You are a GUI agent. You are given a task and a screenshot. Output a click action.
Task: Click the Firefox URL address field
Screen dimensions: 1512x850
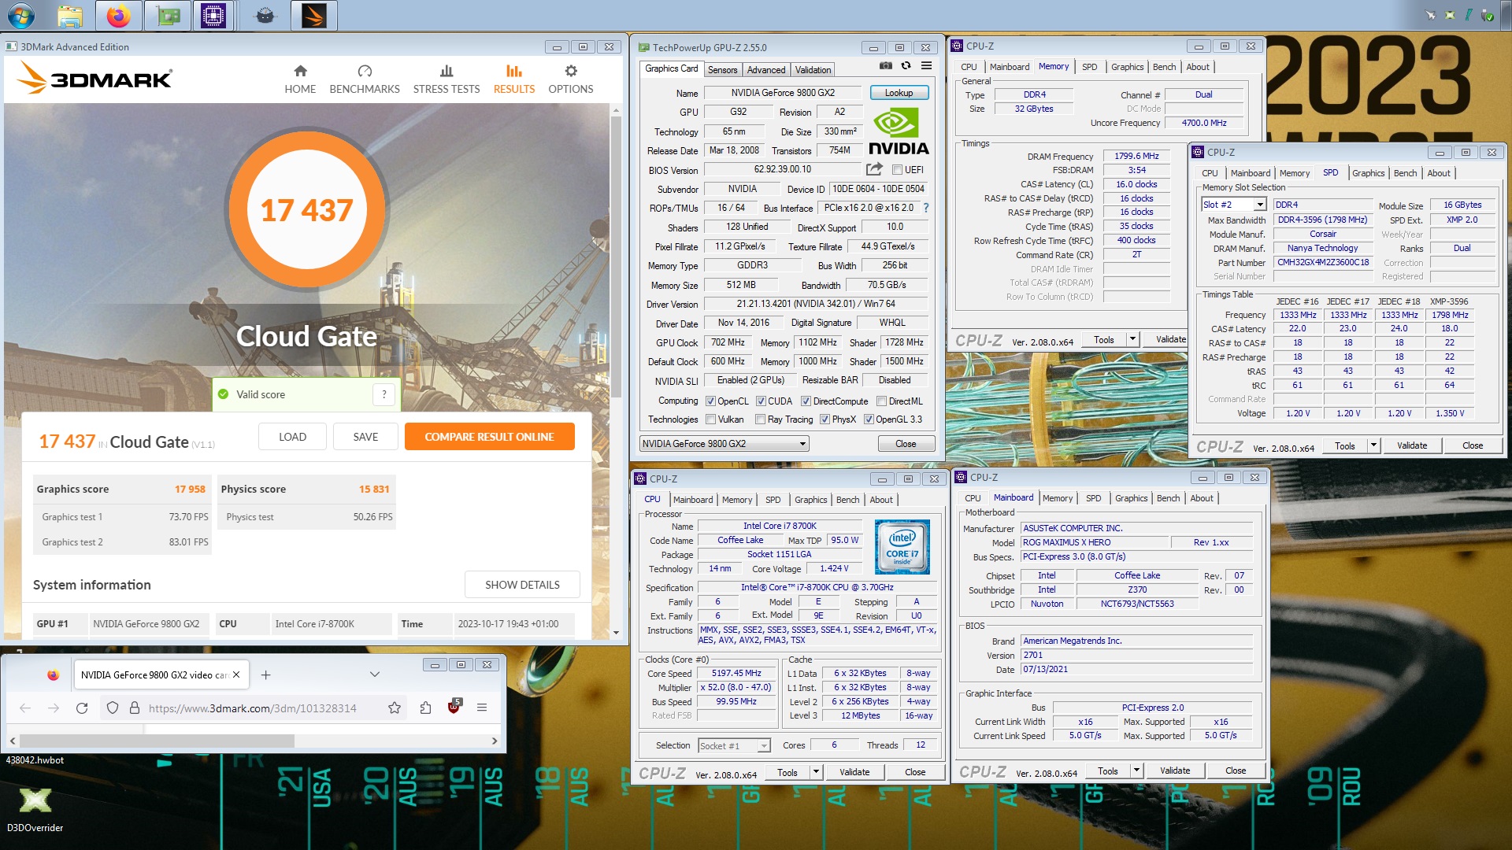(x=252, y=708)
